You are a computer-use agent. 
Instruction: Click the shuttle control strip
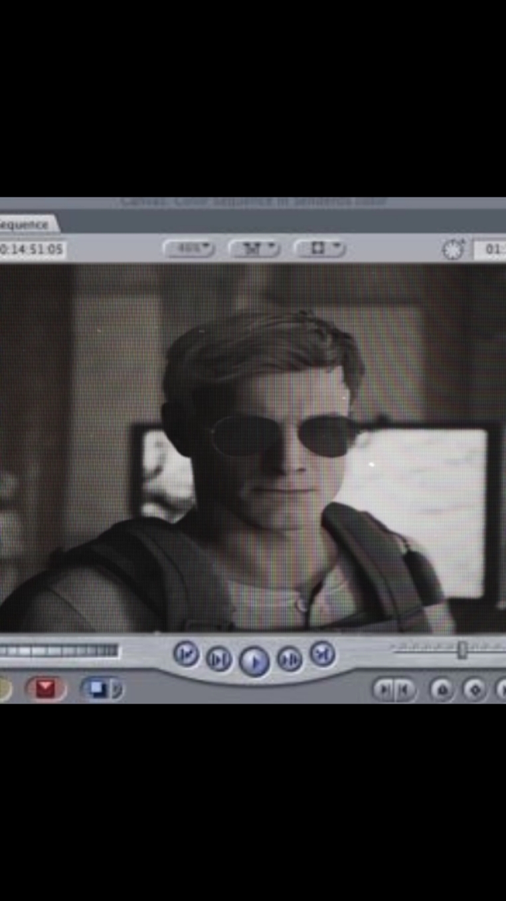pyautogui.click(x=60, y=651)
